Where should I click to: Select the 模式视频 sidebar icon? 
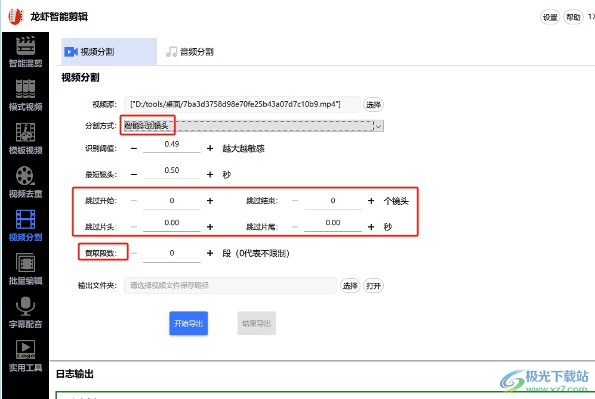(x=25, y=90)
